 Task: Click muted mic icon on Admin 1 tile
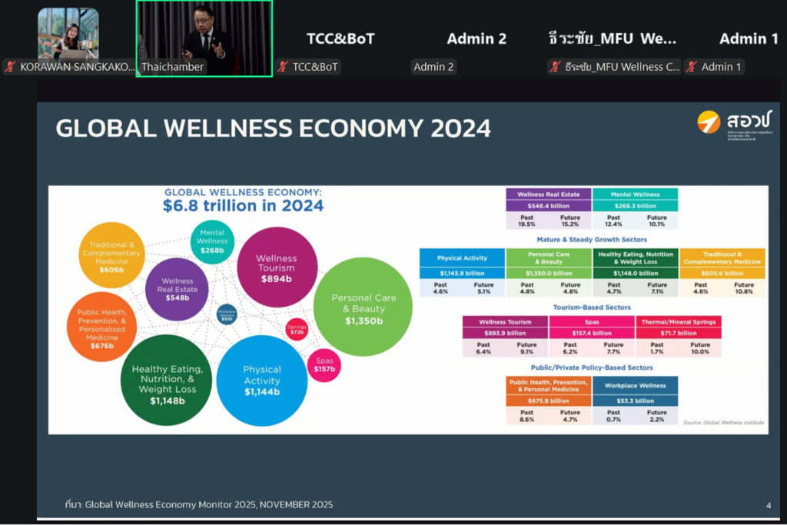click(x=692, y=67)
